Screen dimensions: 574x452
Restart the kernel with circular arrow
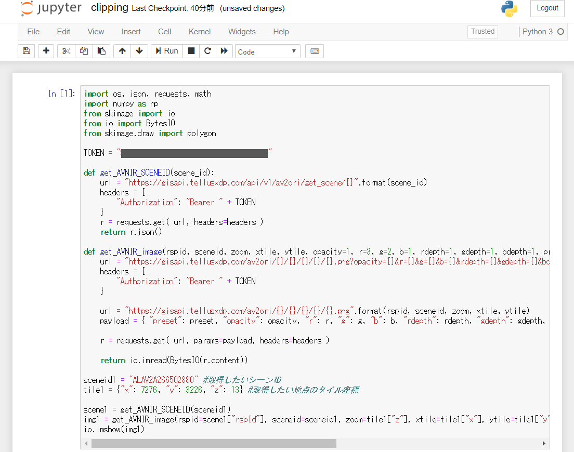[x=207, y=51]
